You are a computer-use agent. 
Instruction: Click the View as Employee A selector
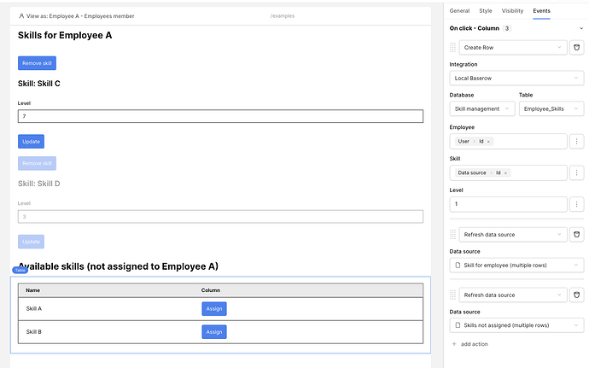pyautogui.click(x=76, y=15)
